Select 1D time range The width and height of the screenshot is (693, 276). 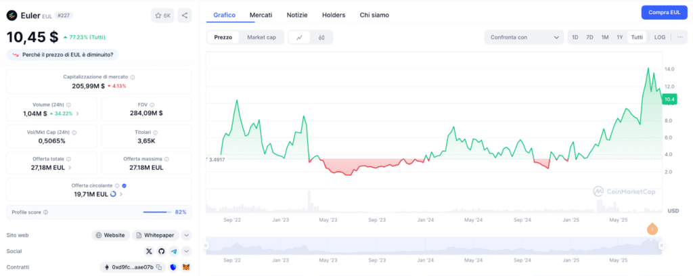point(575,37)
